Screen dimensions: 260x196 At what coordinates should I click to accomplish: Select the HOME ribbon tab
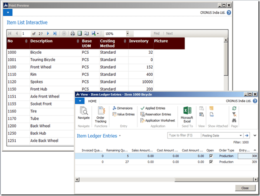click(92, 101)
